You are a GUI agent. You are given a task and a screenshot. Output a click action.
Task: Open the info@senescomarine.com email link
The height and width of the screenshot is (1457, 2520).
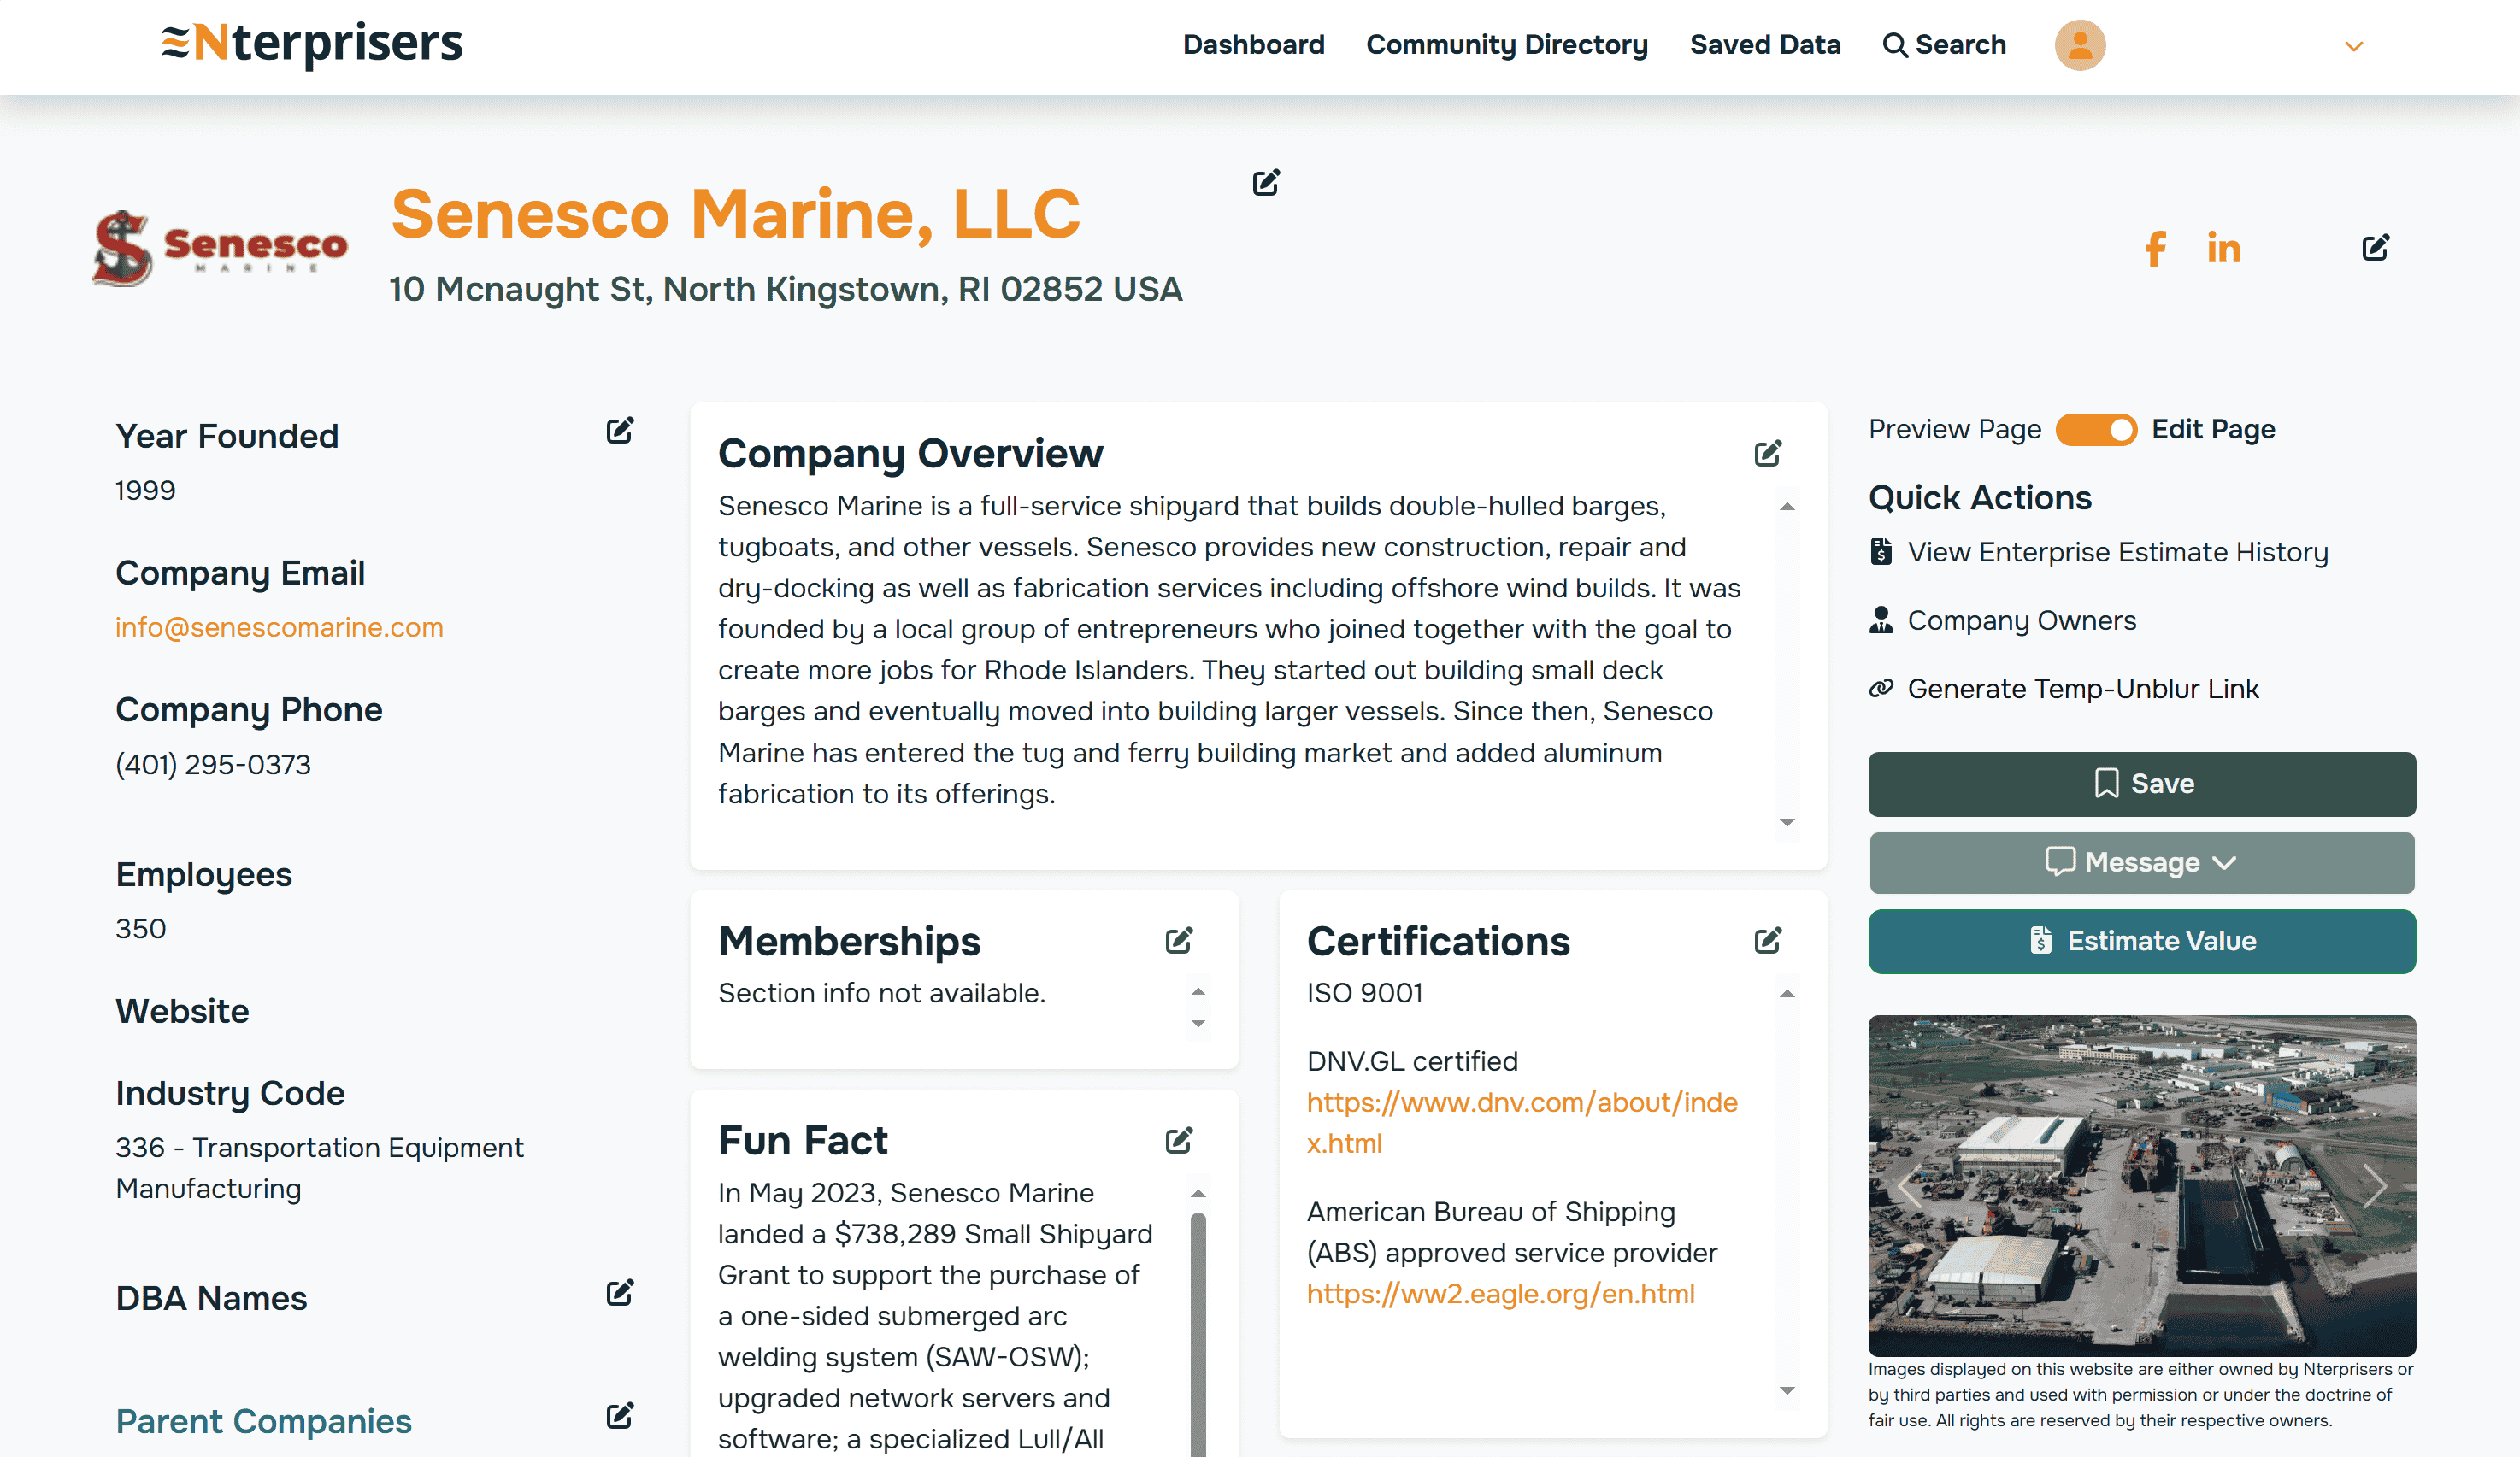[279, 627]
